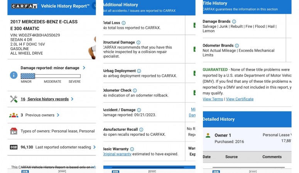The width and height of the screenshot is (299, 173).
Task: Click the Detailed History section header
Action: [247, 119]
